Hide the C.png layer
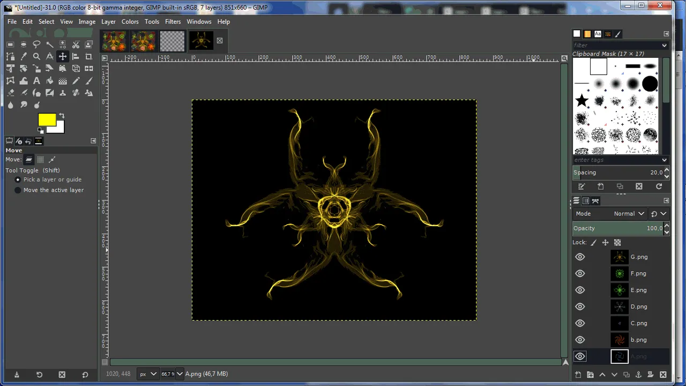This screenshot has width=686, height=386. (580, 323)
